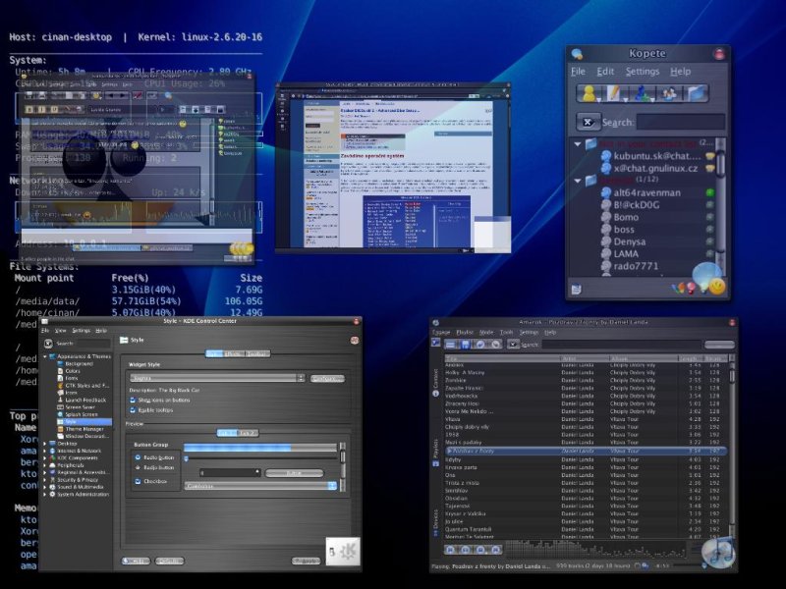Open the Playlists sidebar tab in Amarok
786x589 pixels.
pos(435,453)
